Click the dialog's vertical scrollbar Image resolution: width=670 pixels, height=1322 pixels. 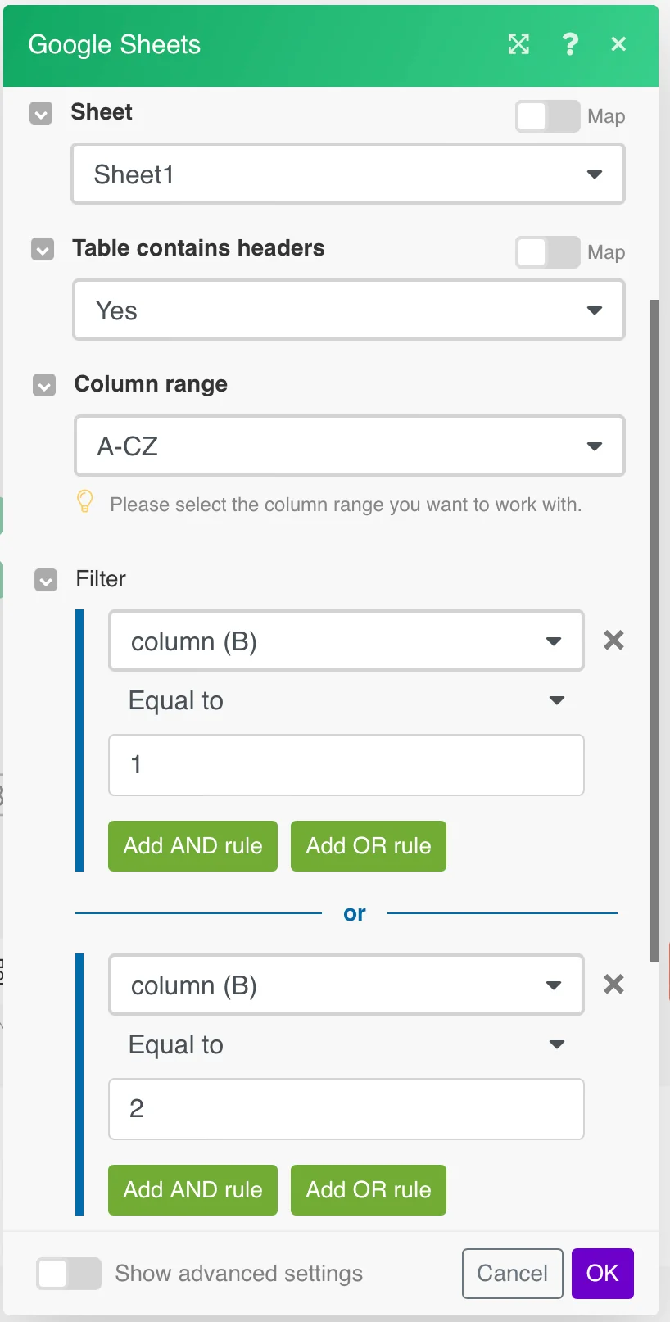tap(654, 631)
